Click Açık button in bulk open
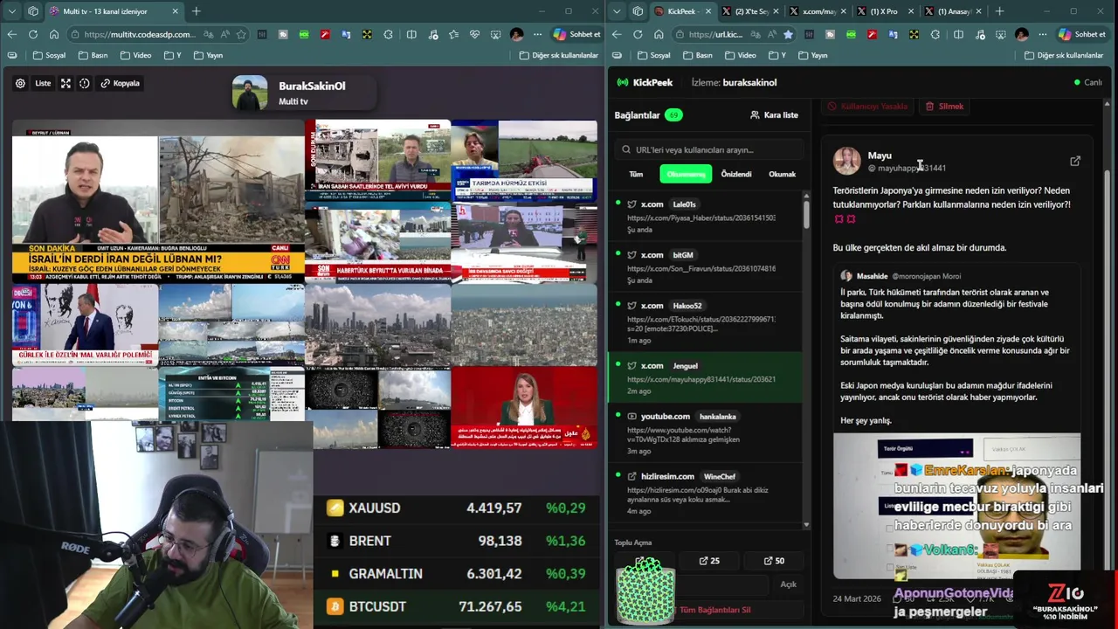The height and width of the screenshot is (629, 1118). tap(788, 584)
